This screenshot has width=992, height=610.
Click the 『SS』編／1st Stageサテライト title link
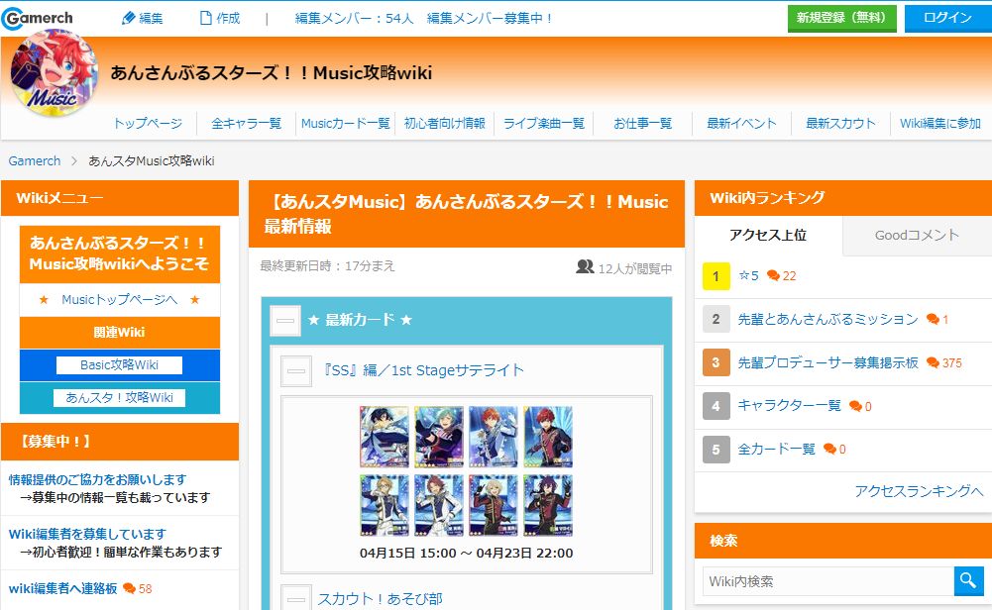tap(422, 370)
